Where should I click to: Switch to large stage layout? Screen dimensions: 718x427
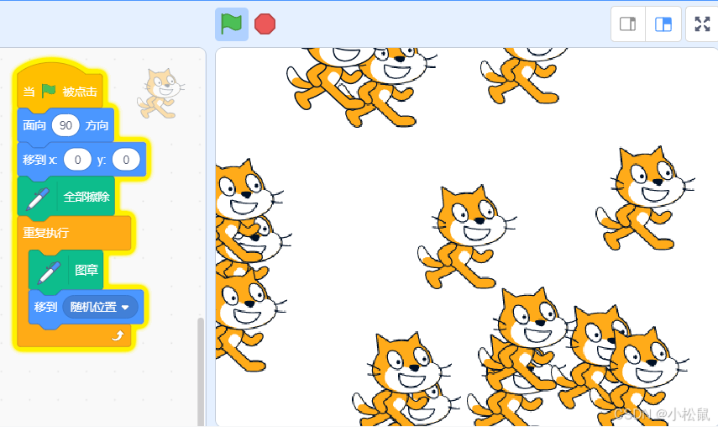(663, 24)
